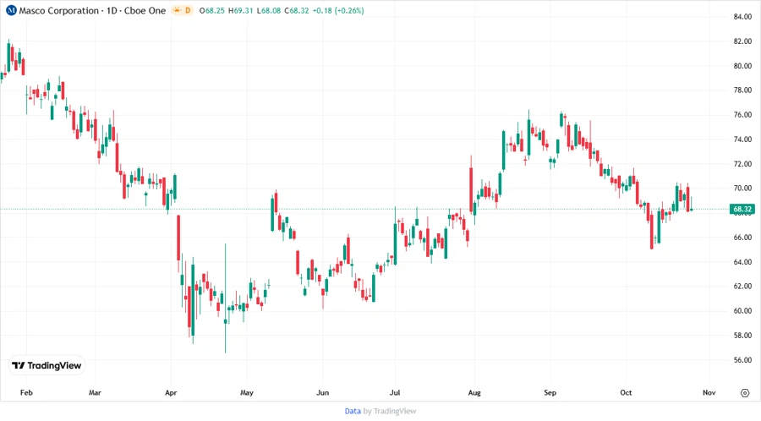Click the high value H69.31
The height and width of the screenshot is (421, 761).
[241, 10]
